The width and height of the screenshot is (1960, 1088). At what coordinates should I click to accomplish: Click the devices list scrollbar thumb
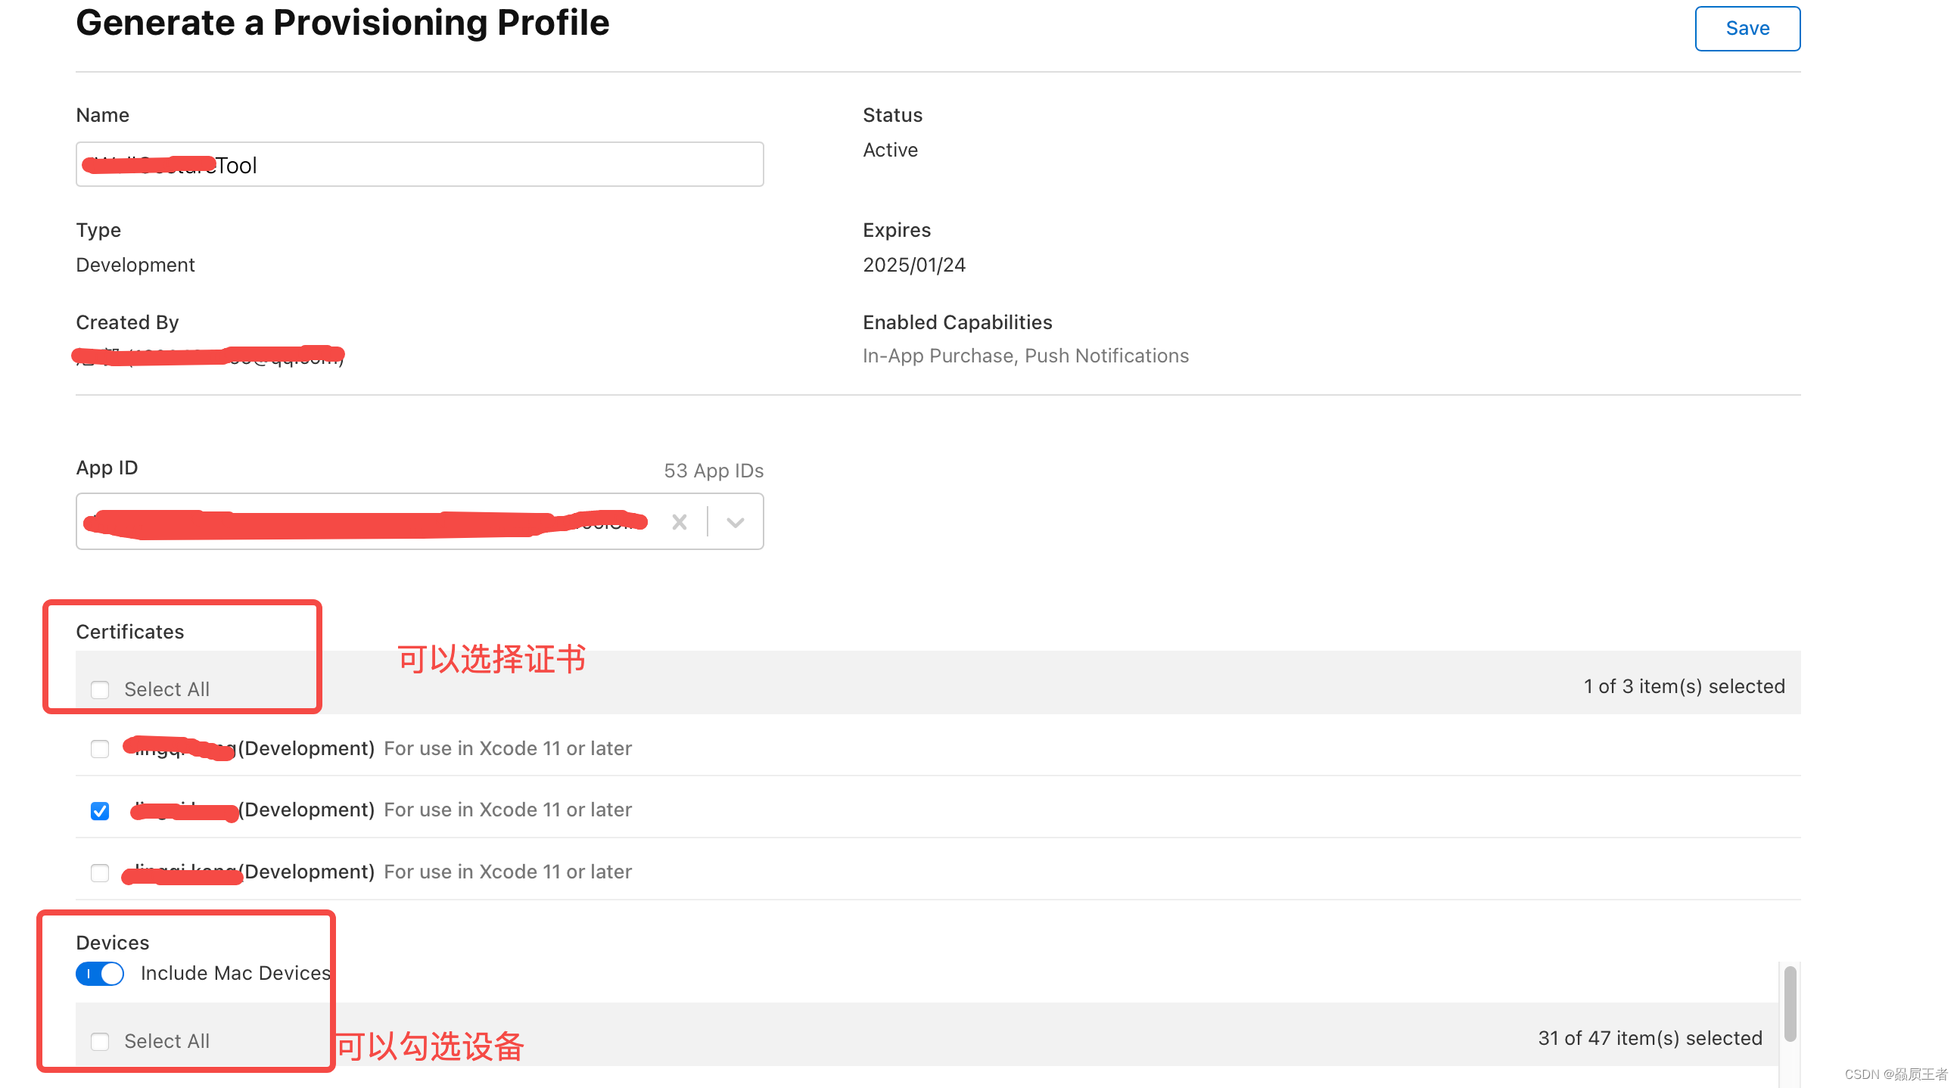(x=1790, y=1003)
